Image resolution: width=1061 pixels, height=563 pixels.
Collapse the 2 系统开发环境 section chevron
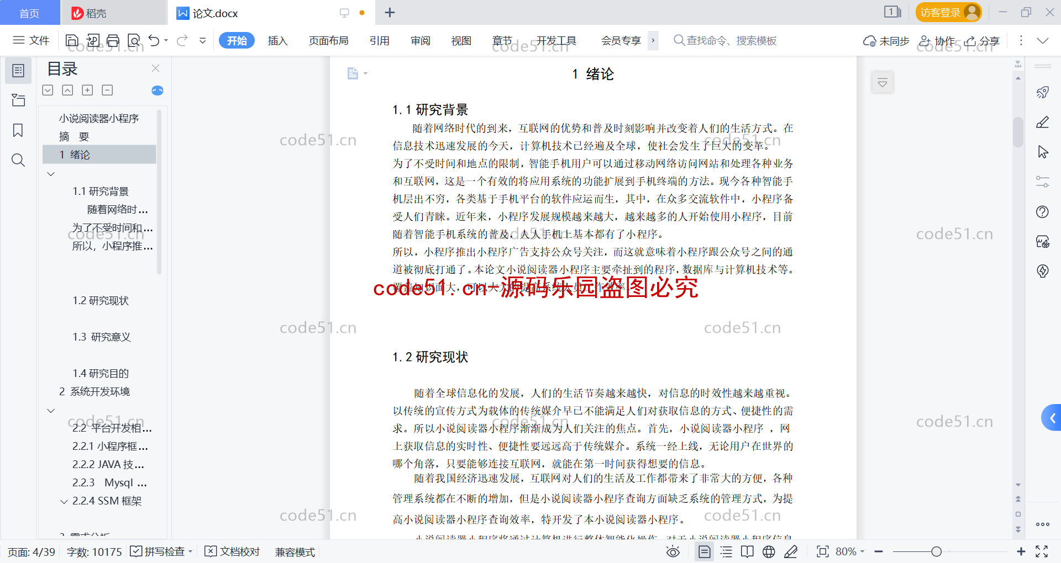51,411
